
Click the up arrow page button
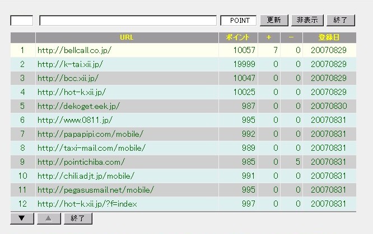[49, 218]
